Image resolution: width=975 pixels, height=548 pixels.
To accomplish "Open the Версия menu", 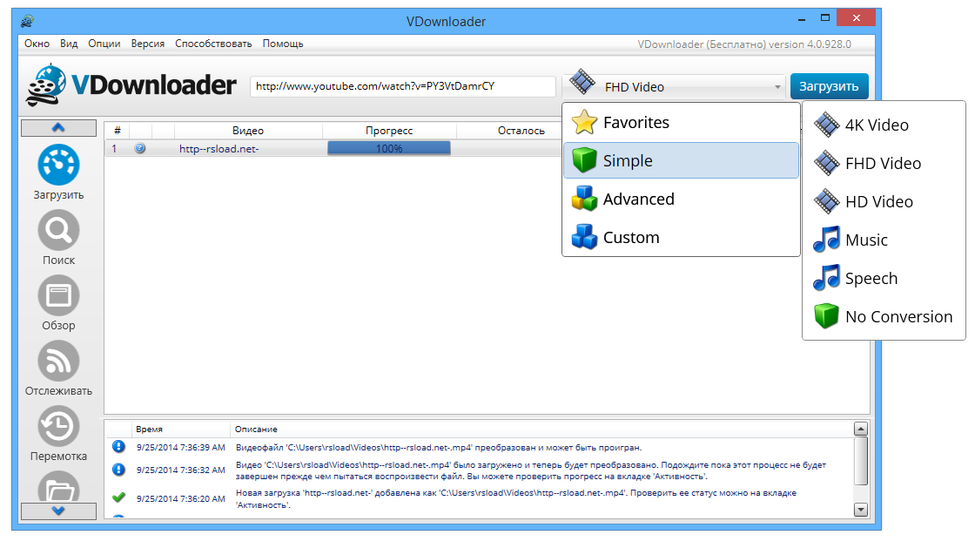I will [148, 44].
